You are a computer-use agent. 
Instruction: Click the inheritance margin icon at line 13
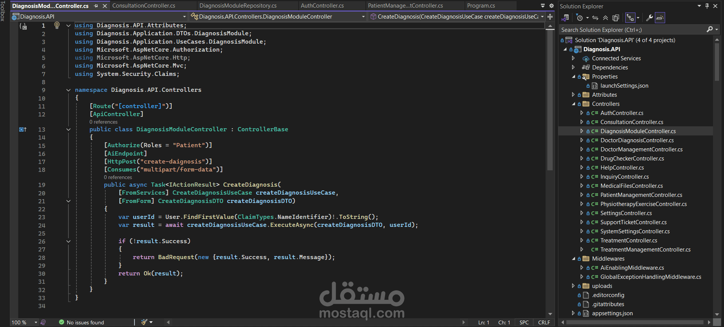coord(23,129)
